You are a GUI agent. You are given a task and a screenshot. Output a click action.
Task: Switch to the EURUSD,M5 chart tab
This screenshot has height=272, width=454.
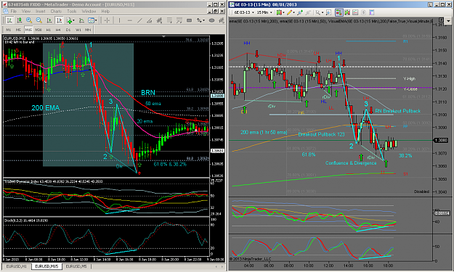(76, 266)
